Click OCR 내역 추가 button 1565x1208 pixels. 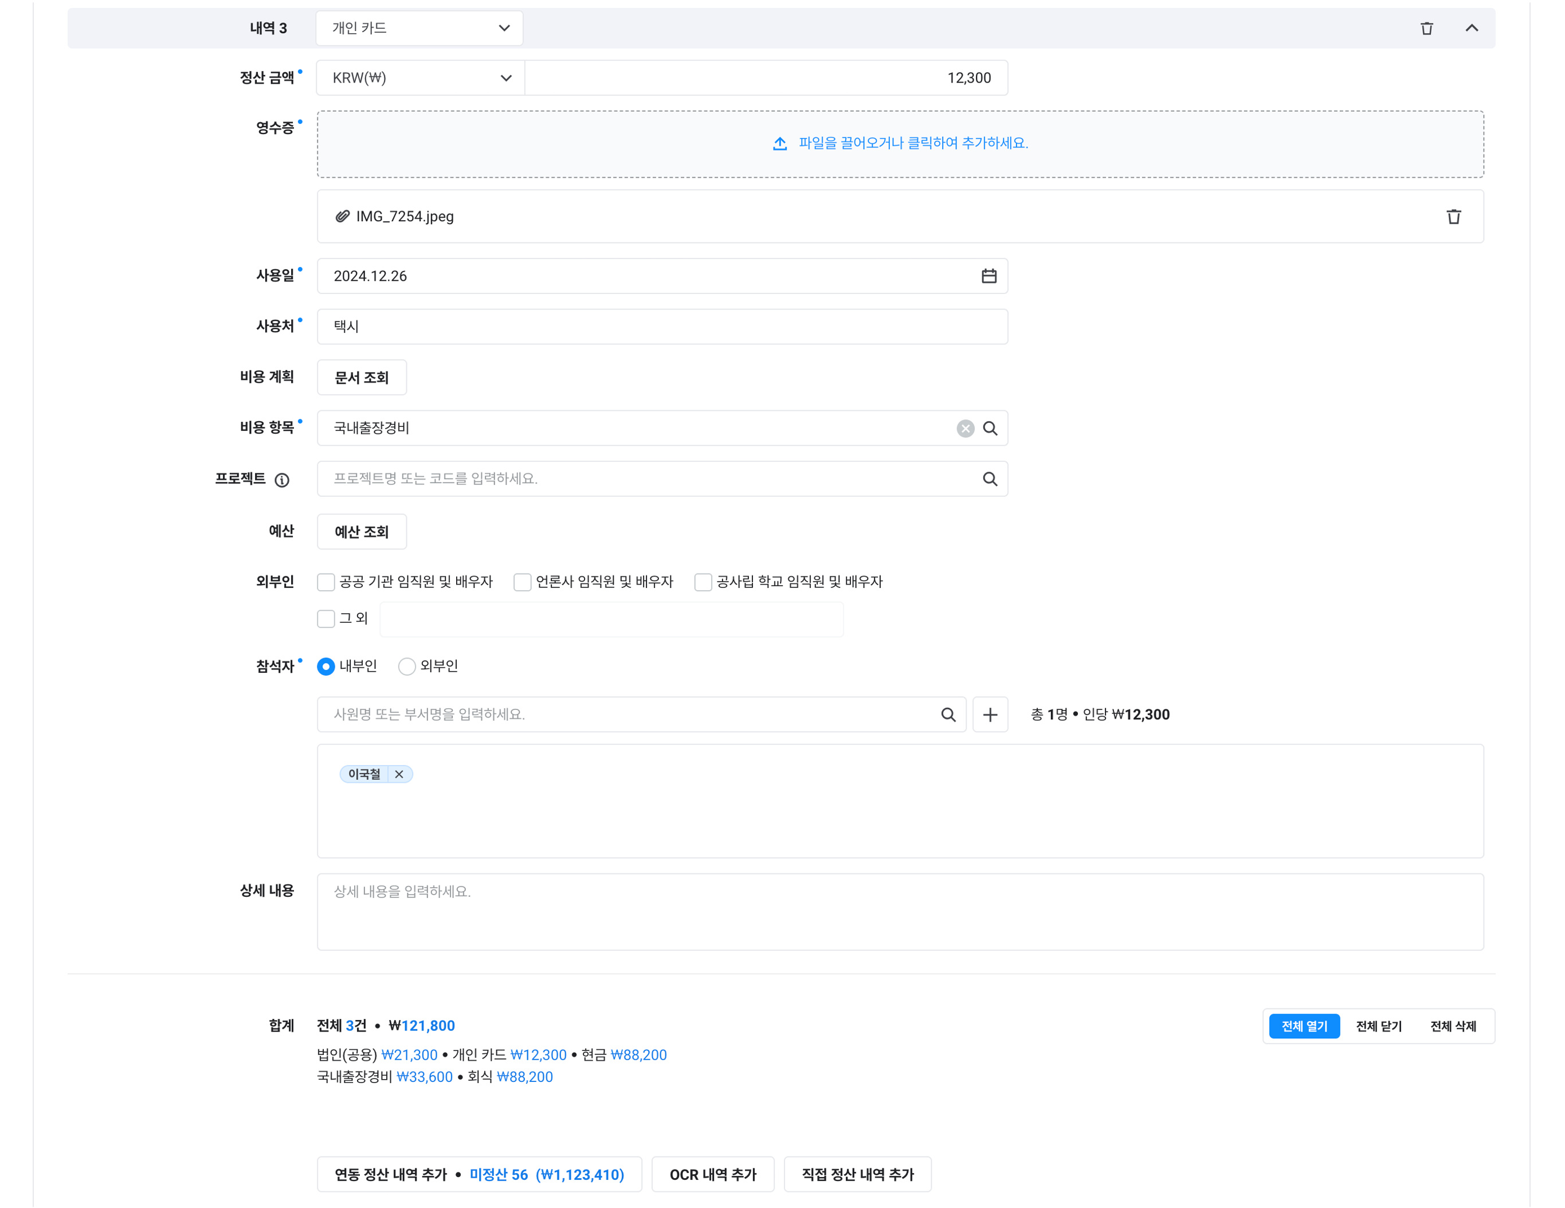(712, 1174)
